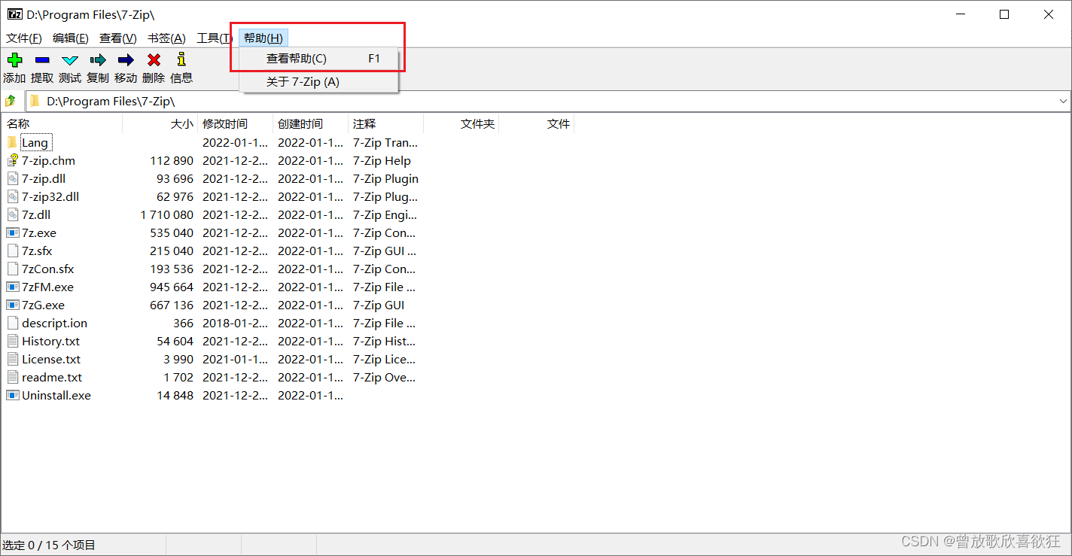The width and height of the screenshot is (1072, 556).
Task: Open the 工具(T) menu
Action: coord(214,38)
